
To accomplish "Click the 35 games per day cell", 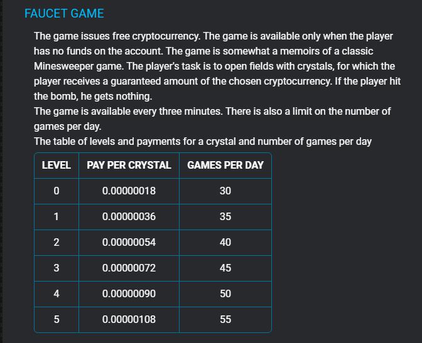I will [225, 217].
